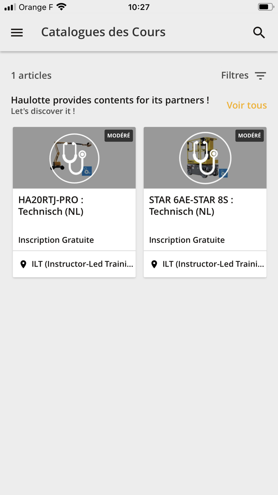
Task: Click the Voir tous link
Action: [247, 105]
